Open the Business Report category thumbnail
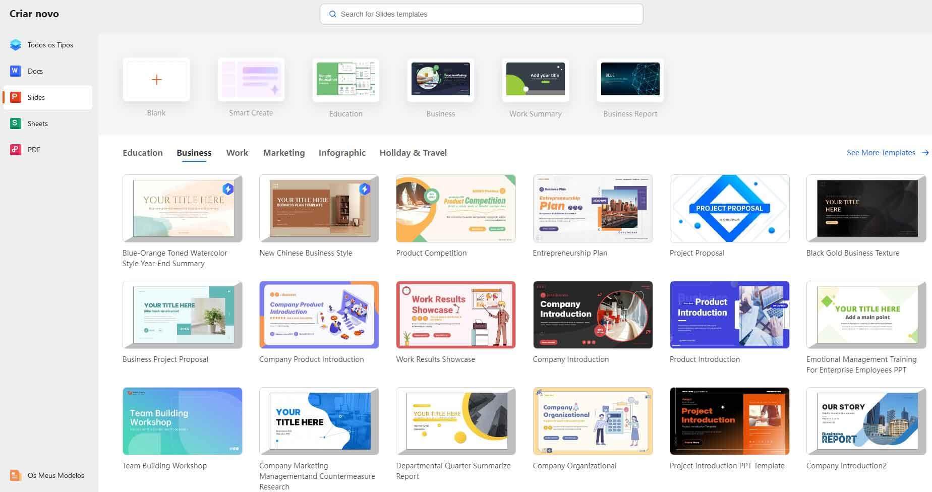932x492 pixels. [630, 80]
